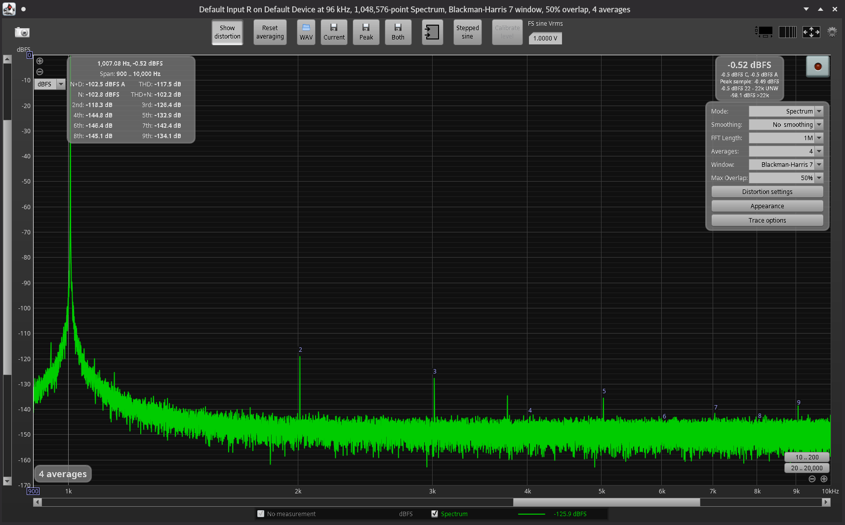845x525 pixels.
Task: Save Both traces
Action: 398,32
